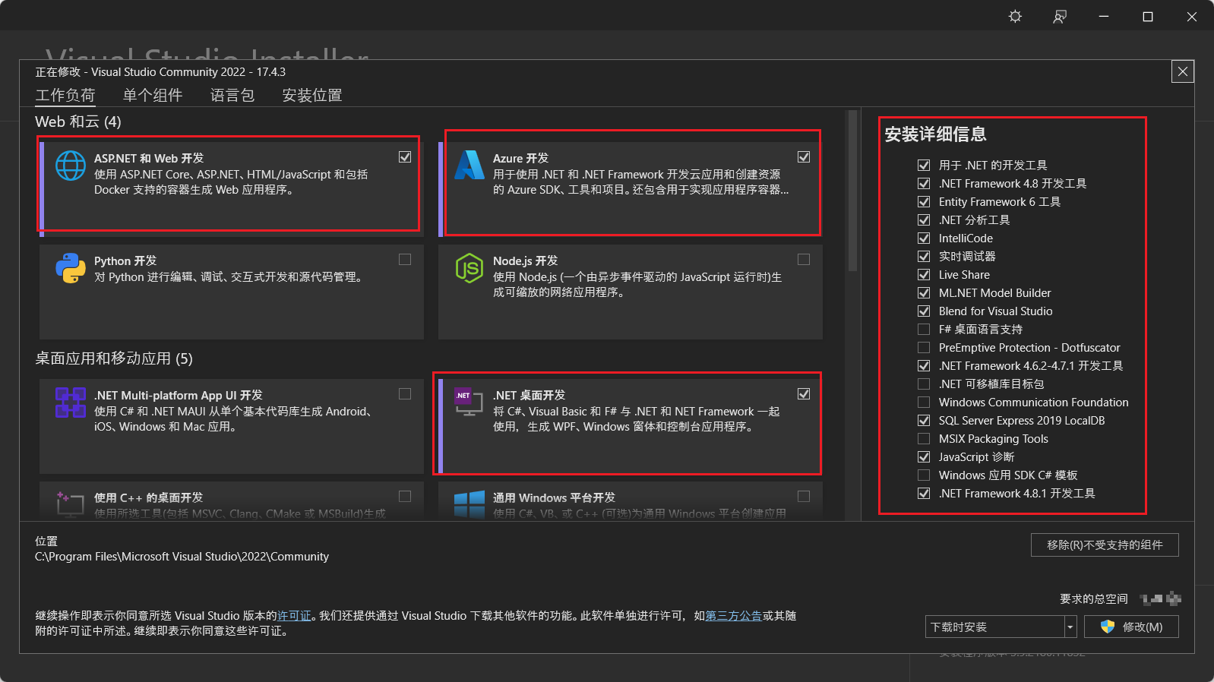This screenshot has width=1214, height=682.
Task: Click the .NET desktop development monitor icon
Action: click(x=469, y=402)
